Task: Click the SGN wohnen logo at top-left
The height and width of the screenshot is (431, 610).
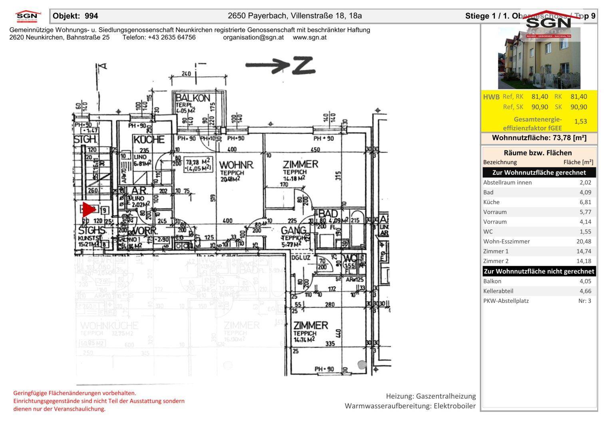Action: point(28,16)
